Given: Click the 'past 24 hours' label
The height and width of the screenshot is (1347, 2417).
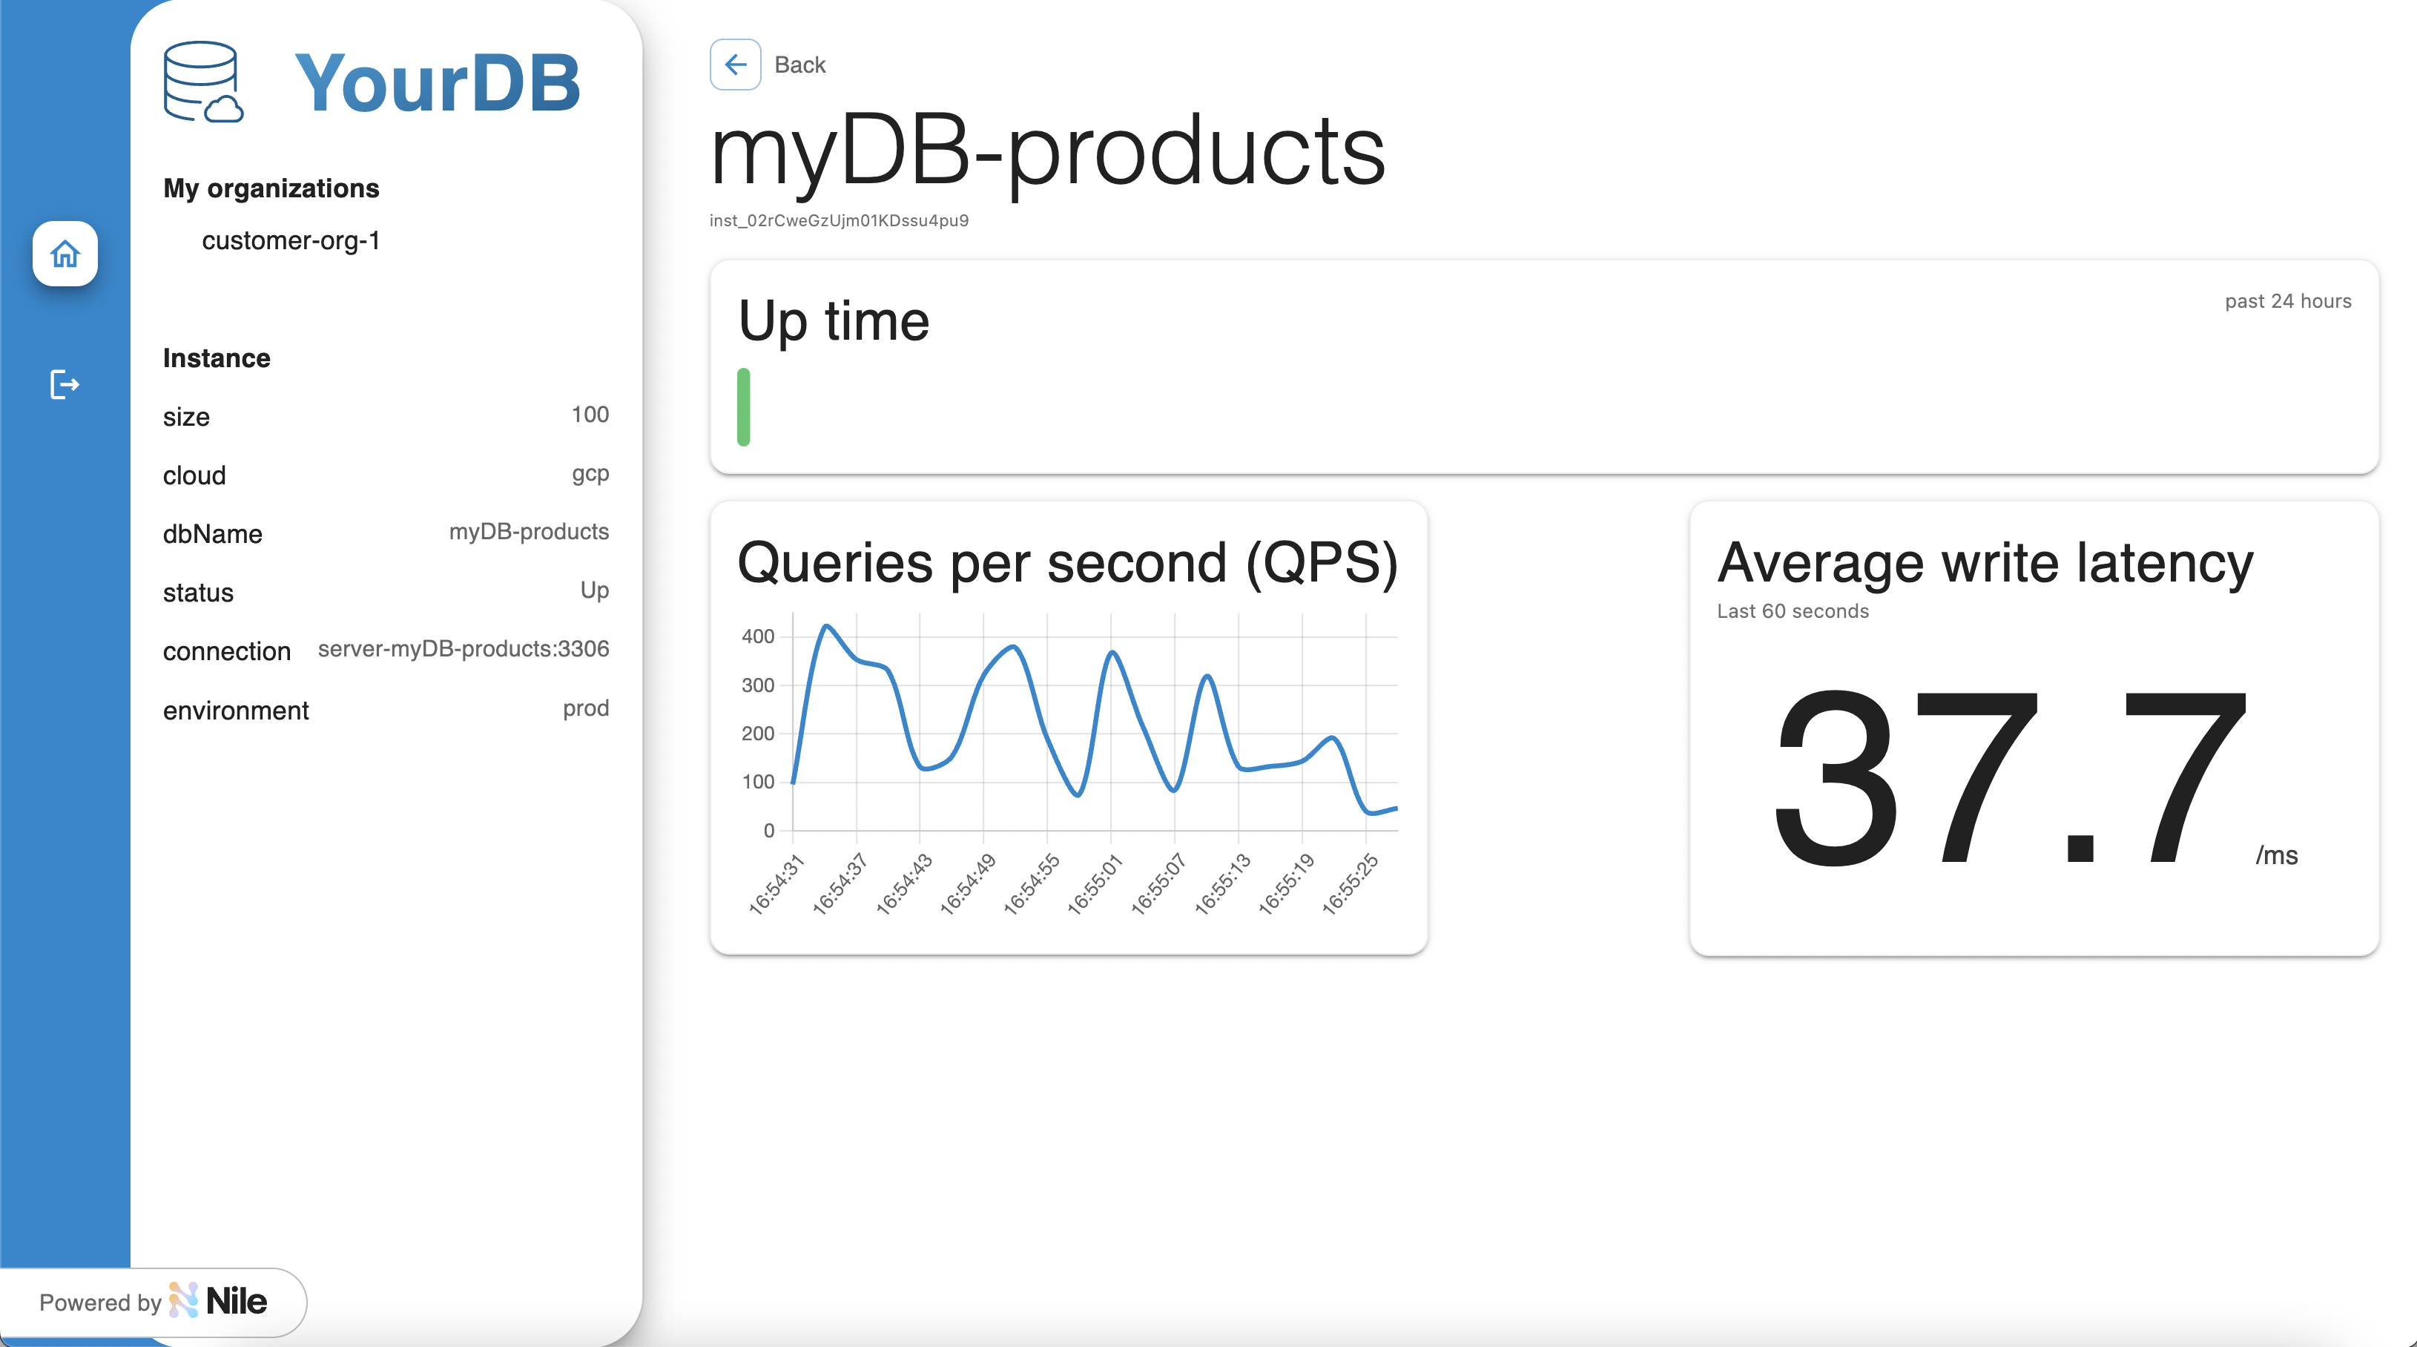Looking at the screenshot, I should click(2287, 301).
